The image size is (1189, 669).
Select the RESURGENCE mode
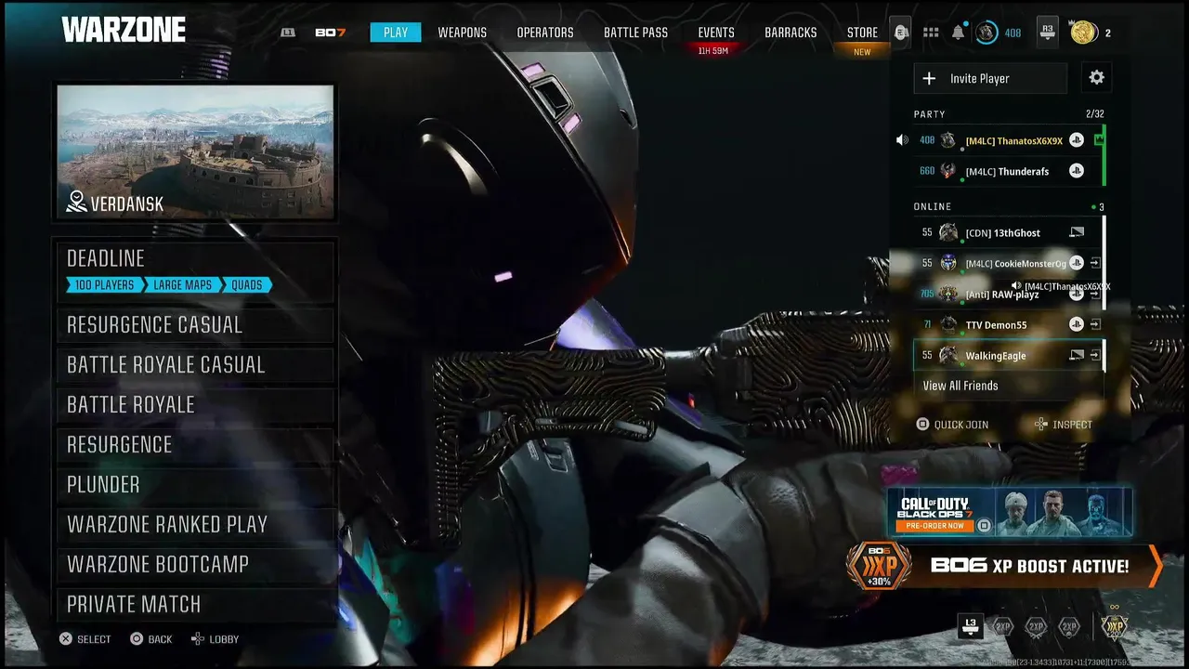pos(195,445)
